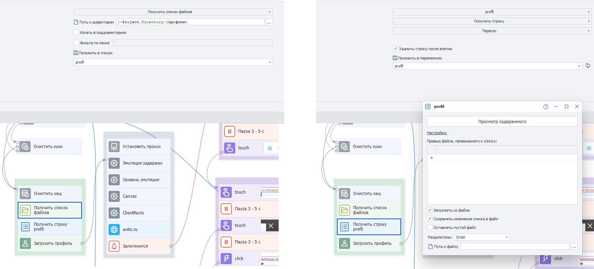
Task: Open the Получить строку action dropdown
Action: [492, 21]
